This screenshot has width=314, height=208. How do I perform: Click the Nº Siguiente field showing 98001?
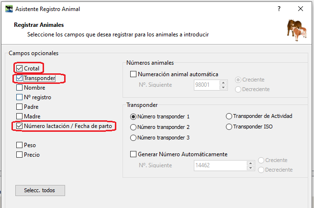point(206,85)
